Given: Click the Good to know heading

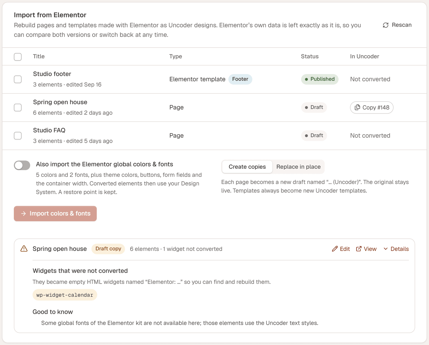Looking at the screenshot, I should pos(53,312).
